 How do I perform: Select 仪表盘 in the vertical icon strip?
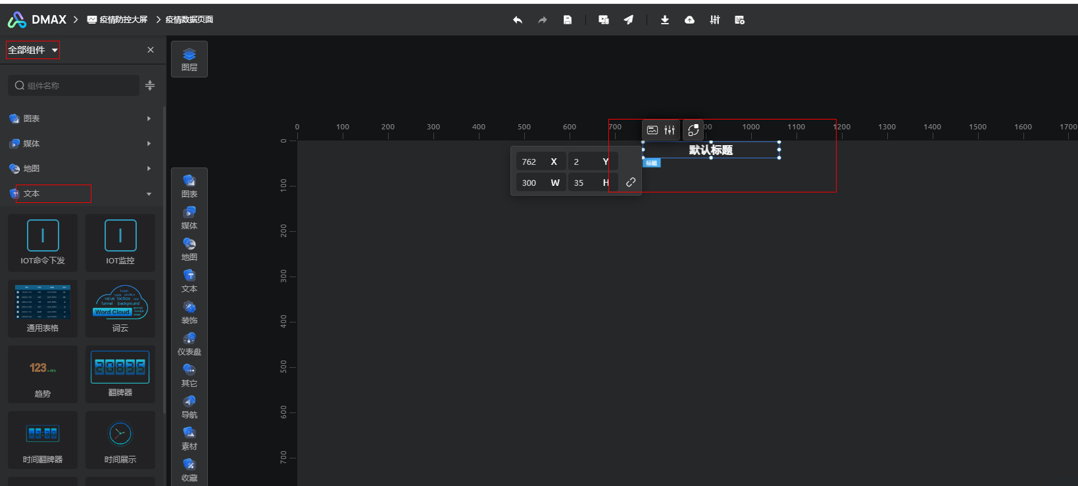[x=189, y=343]
